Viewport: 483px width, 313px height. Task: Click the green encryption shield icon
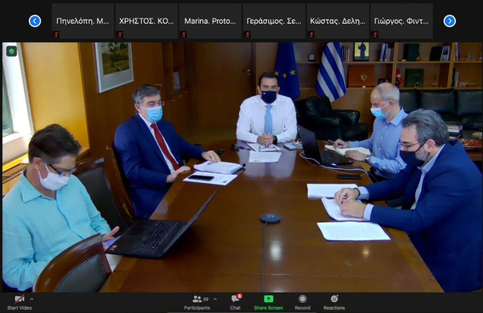pyautogui.click(x=11, y=51)
